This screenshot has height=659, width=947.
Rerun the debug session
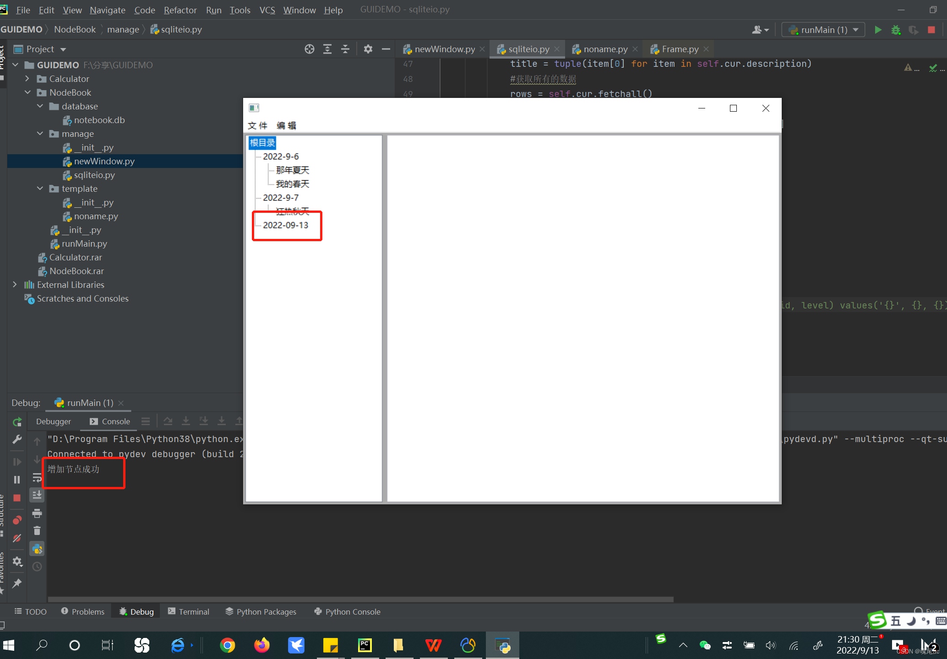coord(17,422)
